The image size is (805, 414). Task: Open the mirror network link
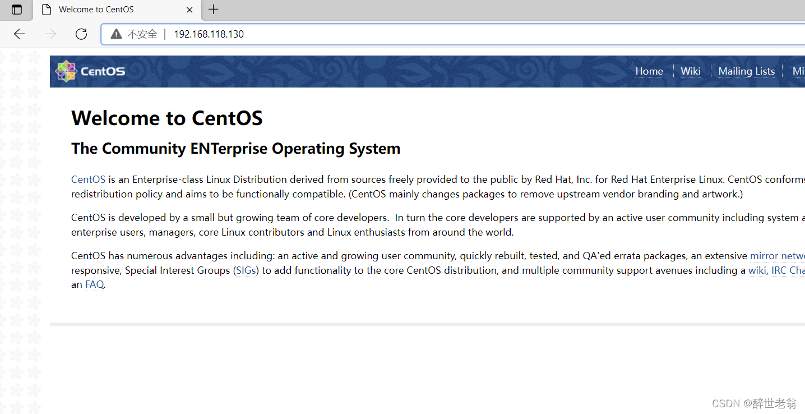778,256
